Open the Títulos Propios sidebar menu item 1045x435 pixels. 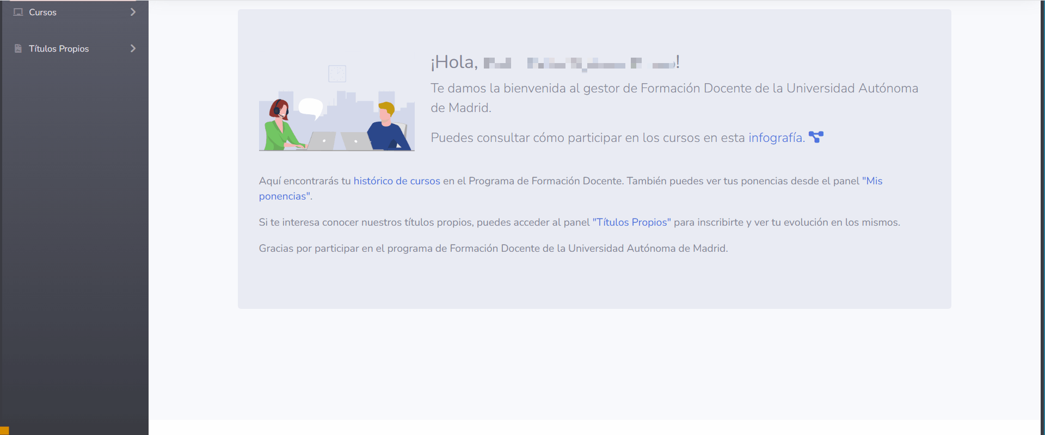point(59,48)
